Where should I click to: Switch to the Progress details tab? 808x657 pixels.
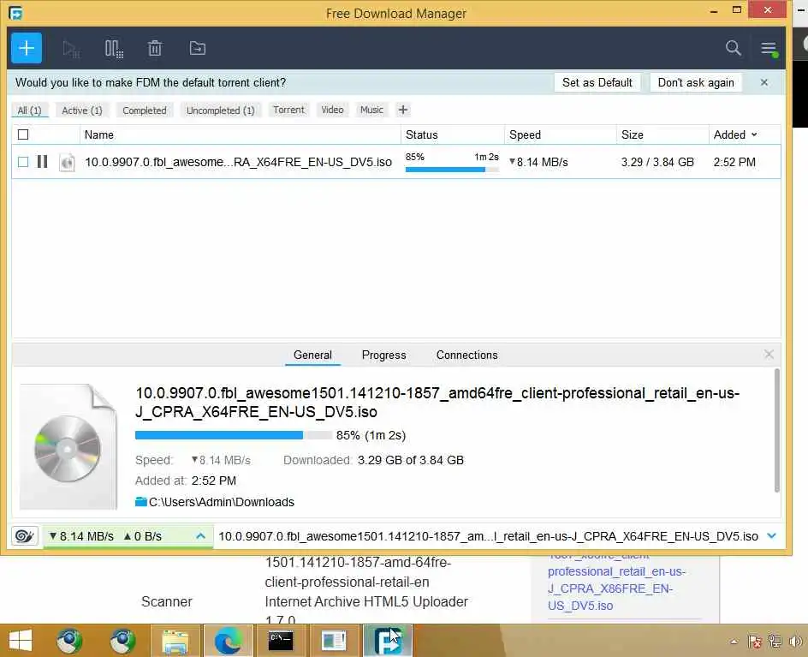point(384,355)
